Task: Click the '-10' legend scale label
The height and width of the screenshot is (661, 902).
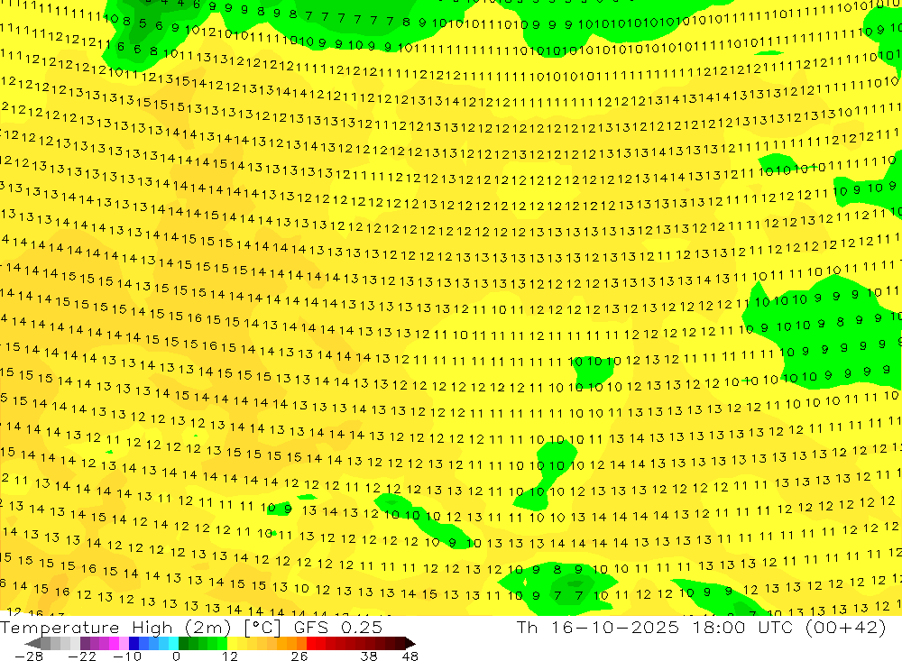Action: tap(127, 656)
